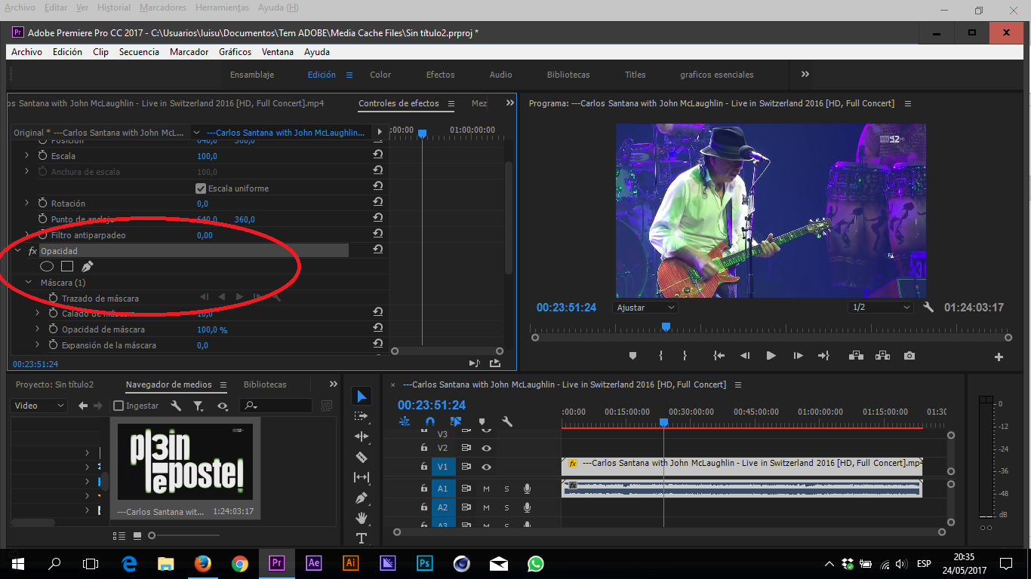Open the Ajustar zoom dropdown

(x=645, y=308)
